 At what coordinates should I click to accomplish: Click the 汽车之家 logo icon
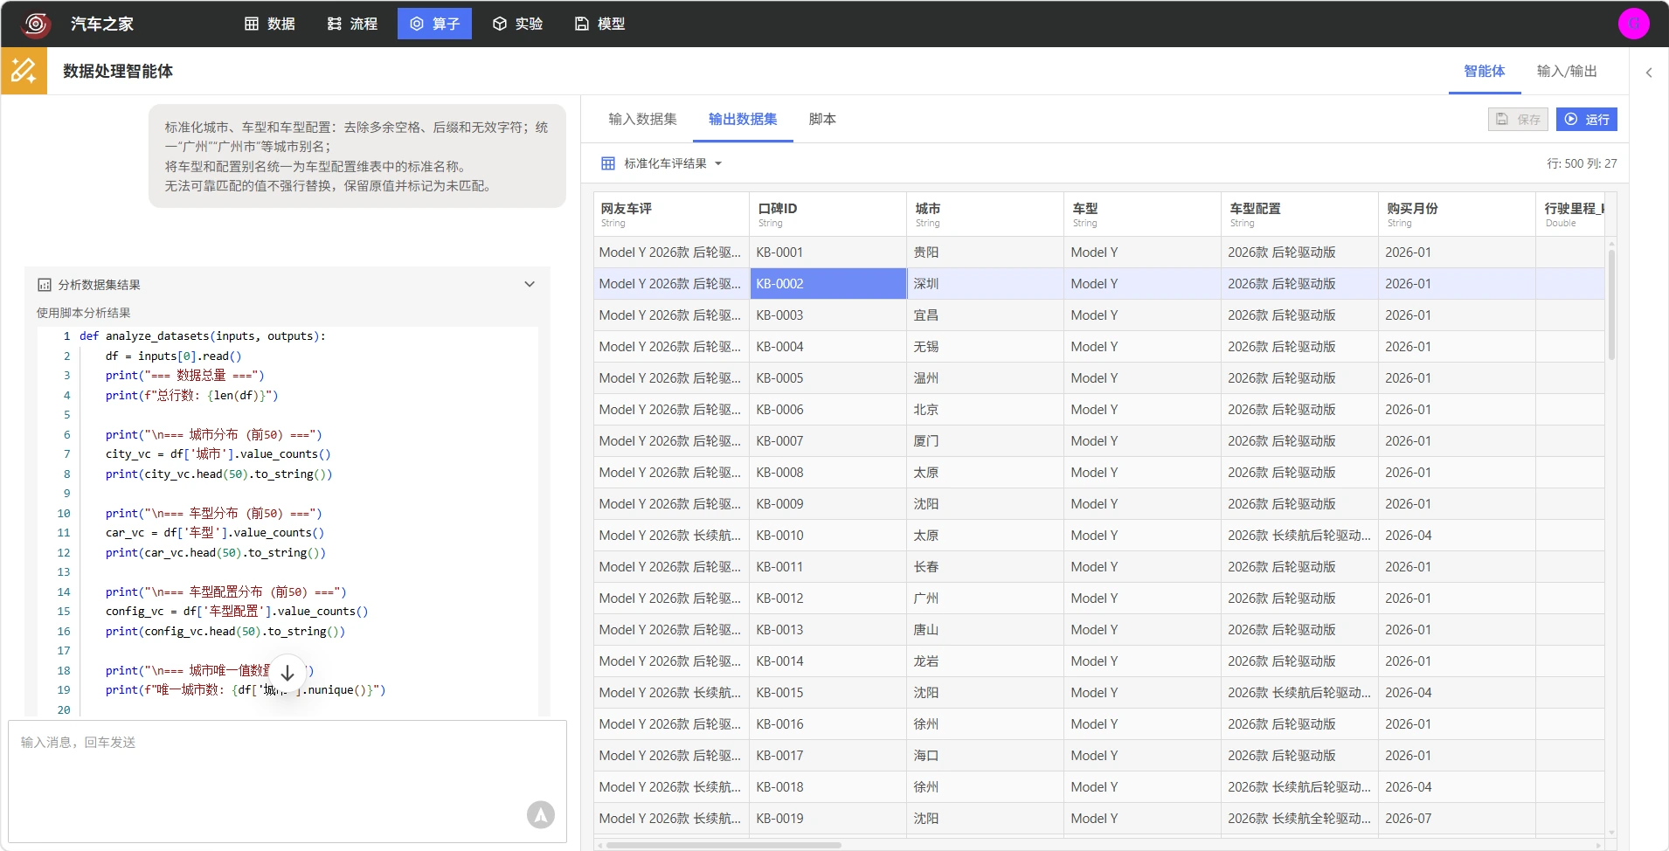click(36, 24)
